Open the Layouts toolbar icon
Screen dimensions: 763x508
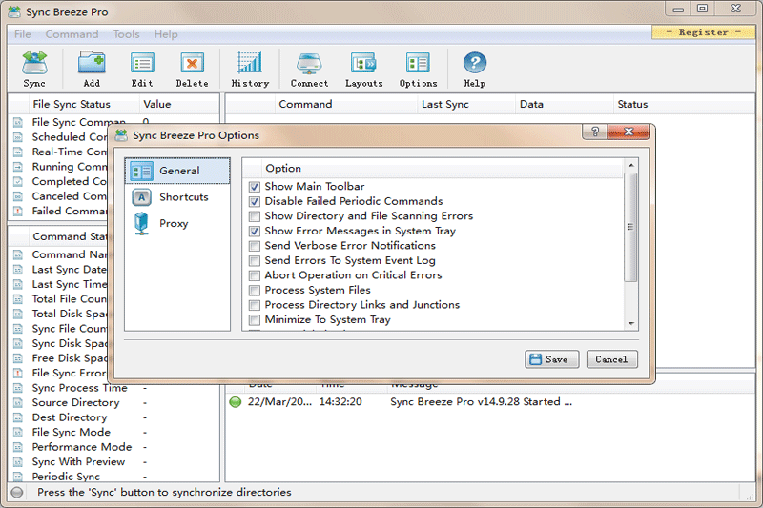tap(364, 63)
